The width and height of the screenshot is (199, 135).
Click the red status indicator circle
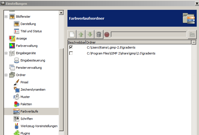[x=107, y=35]
